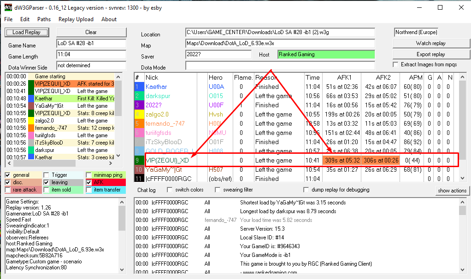Click the dW3GParser app icon in title bar

point(8,7)
